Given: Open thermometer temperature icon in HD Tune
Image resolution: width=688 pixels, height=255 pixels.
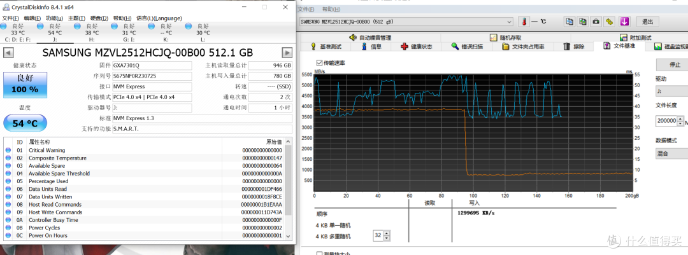Looking at the screenshot, I should click(524, 22).
